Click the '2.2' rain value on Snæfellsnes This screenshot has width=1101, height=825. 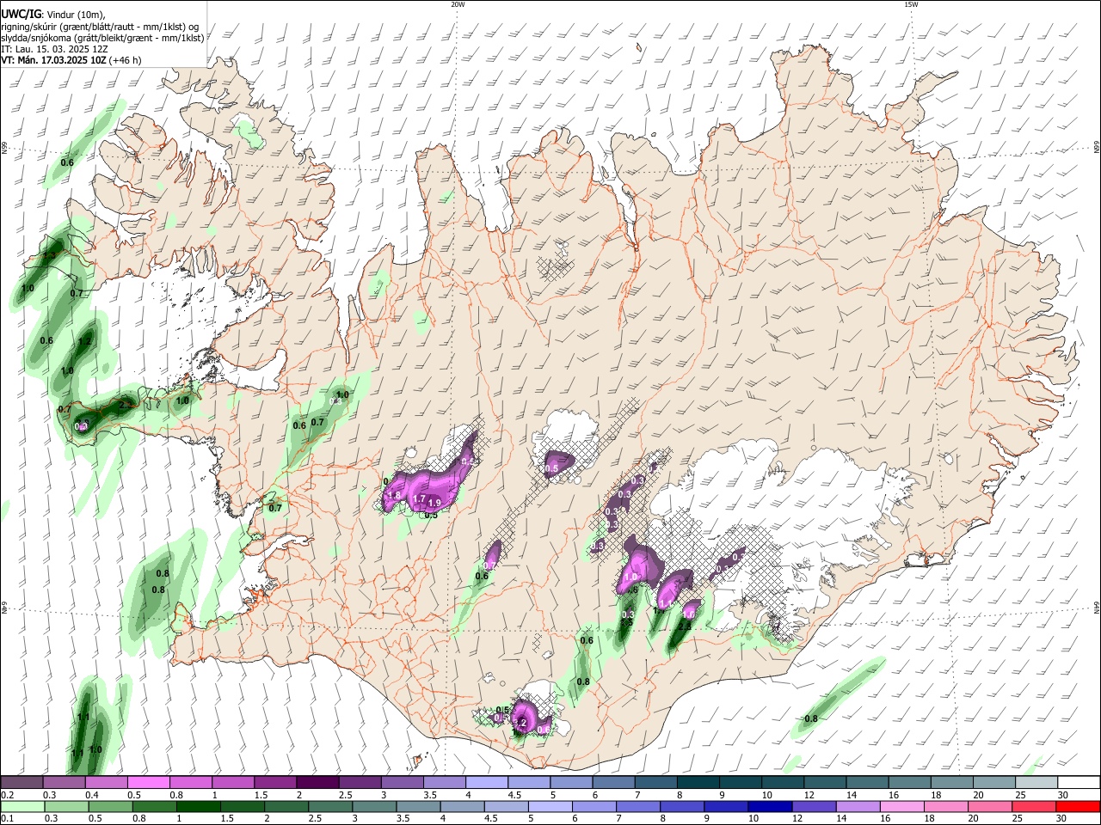pyautogui.click(x=124, y=405)
